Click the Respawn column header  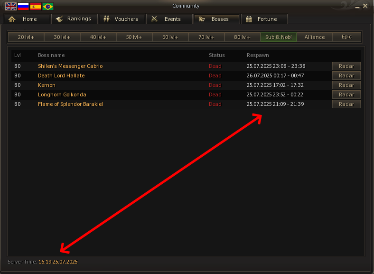pos(258,55)
